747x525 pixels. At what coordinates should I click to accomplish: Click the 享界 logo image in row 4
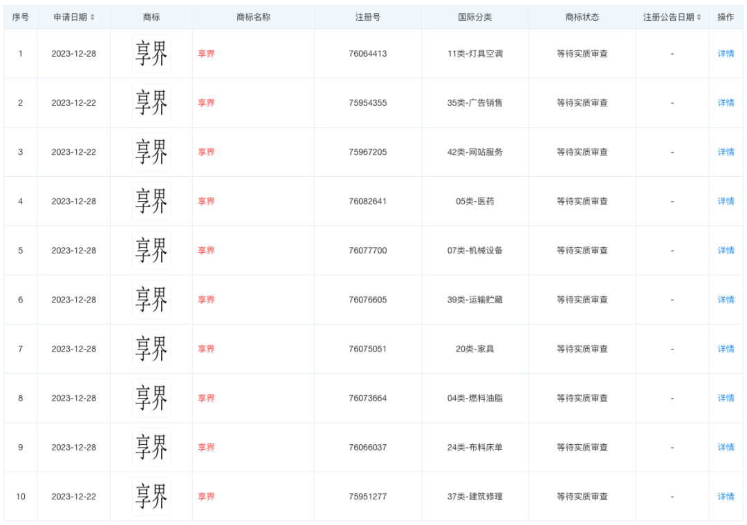tap(151, 201)
